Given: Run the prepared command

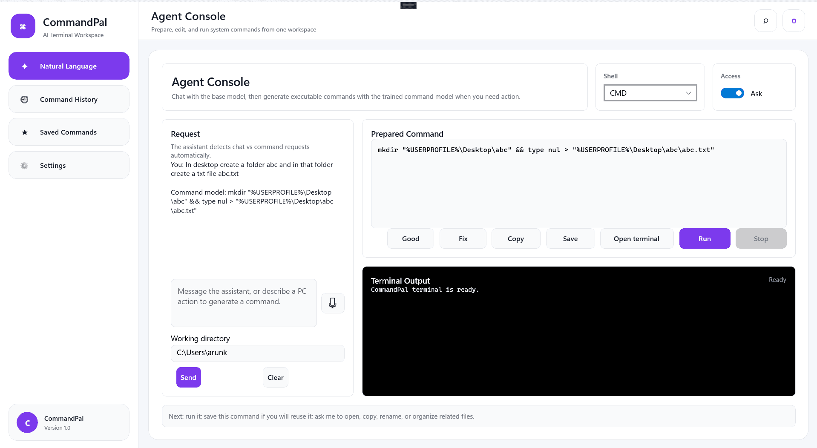Looking at the screenshot, I should pyautogui.click(x=705, y=238).
